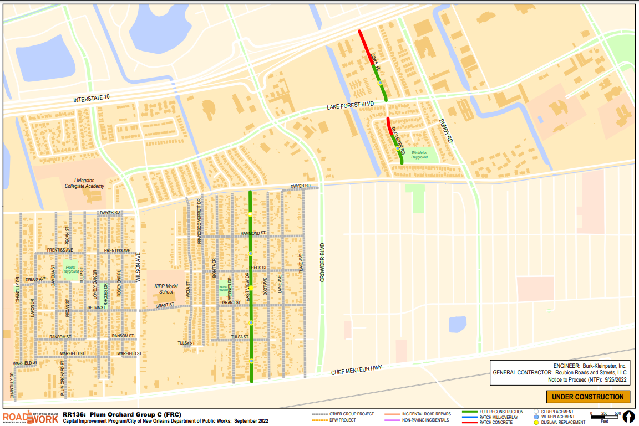Select the blue marker between Grant St and Tulsa St
Image resolution: width=639 pixels, height=426 pixels.
(251, 322)
